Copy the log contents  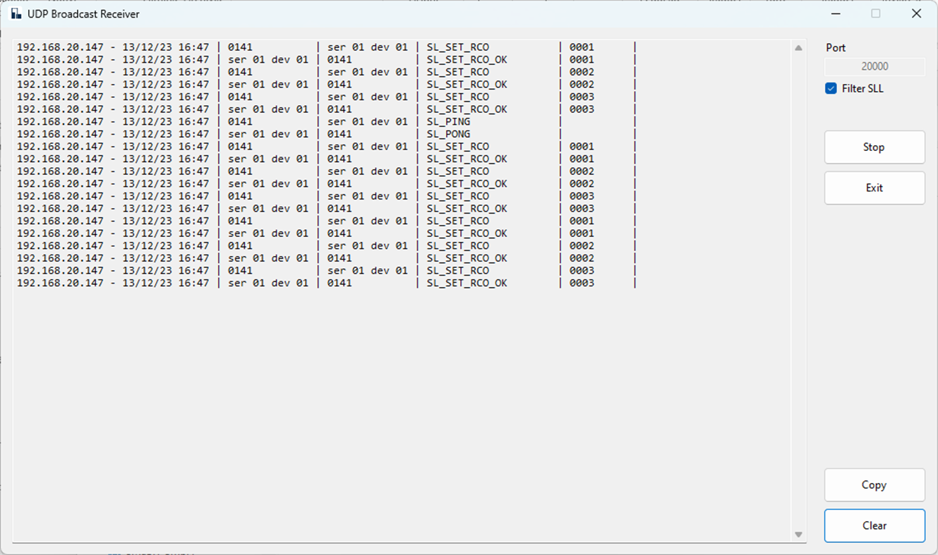[874, 485]
